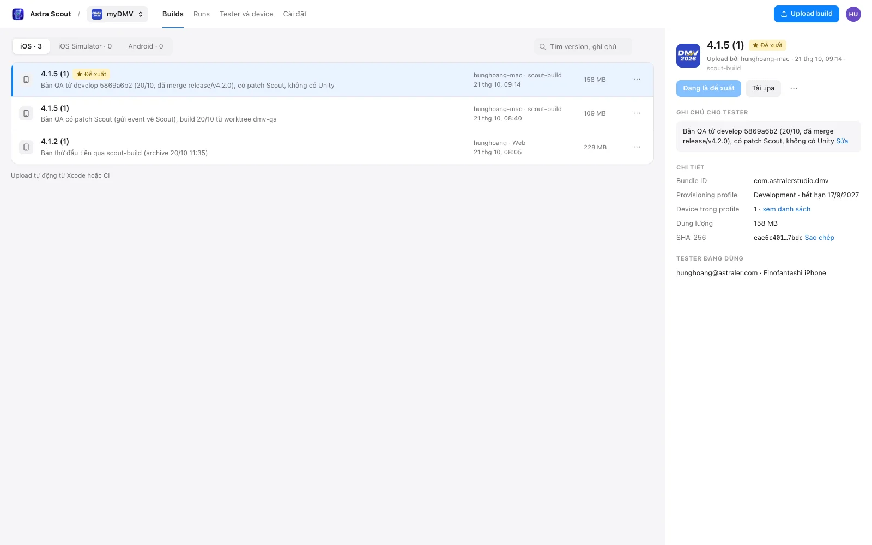Focus the Tìm version search field
The height and width of the screenshot is (545, 872).
coord(583,47)
